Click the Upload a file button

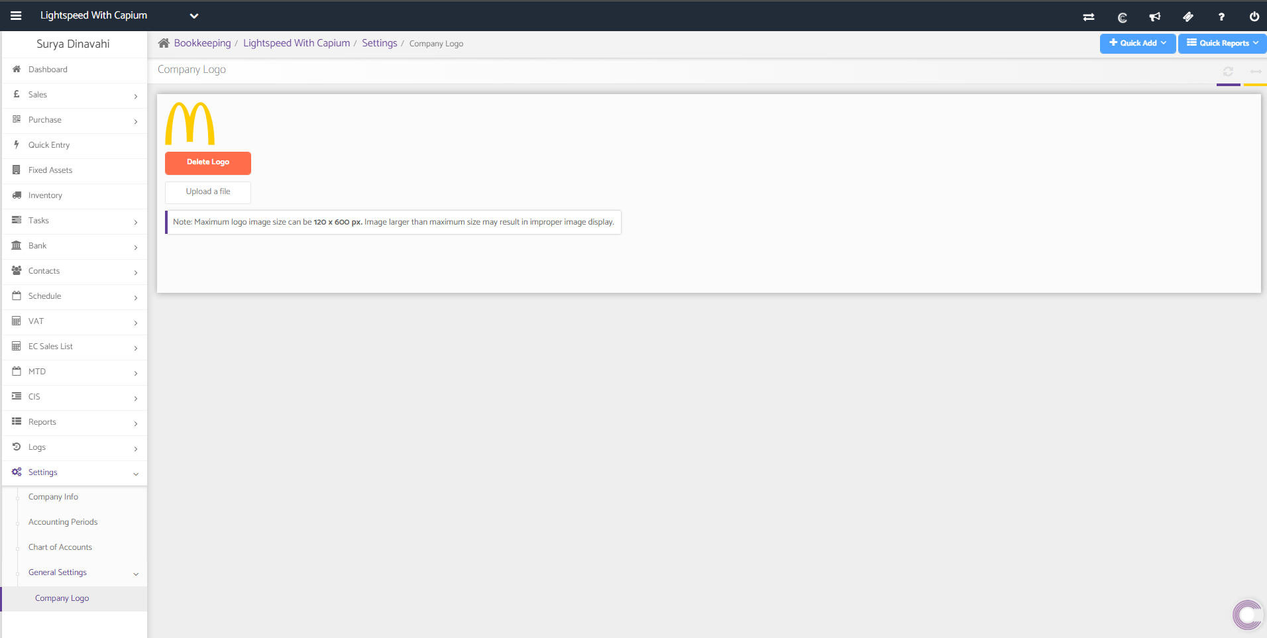208,192
